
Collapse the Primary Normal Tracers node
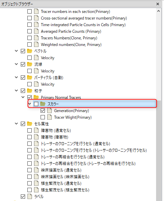click(x=23, y=97)
